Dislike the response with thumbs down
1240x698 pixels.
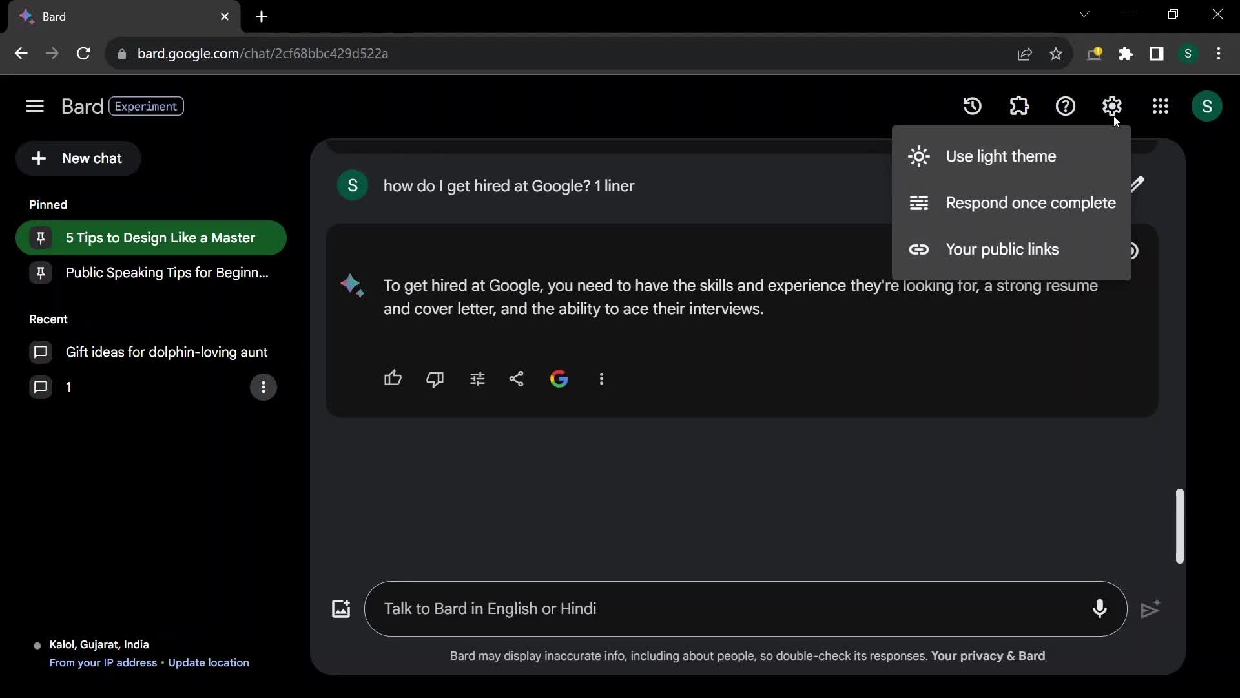435,379
